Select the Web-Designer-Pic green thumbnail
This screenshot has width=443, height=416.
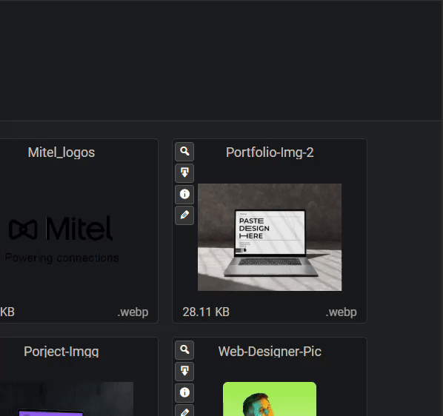click(x=270, y=399)
